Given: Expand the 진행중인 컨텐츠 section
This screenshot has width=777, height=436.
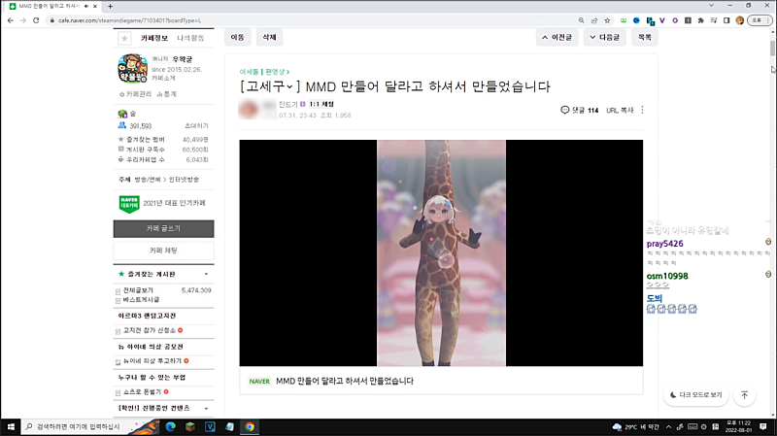Looking at the screenshot, I should 206,408.
